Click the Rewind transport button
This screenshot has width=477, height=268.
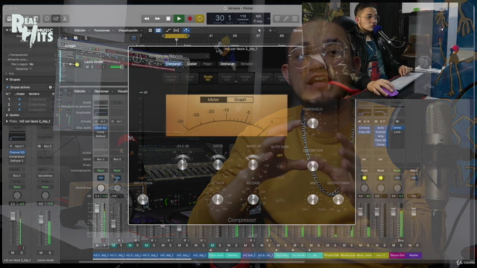pyautogui.click(x=147, y=19)
